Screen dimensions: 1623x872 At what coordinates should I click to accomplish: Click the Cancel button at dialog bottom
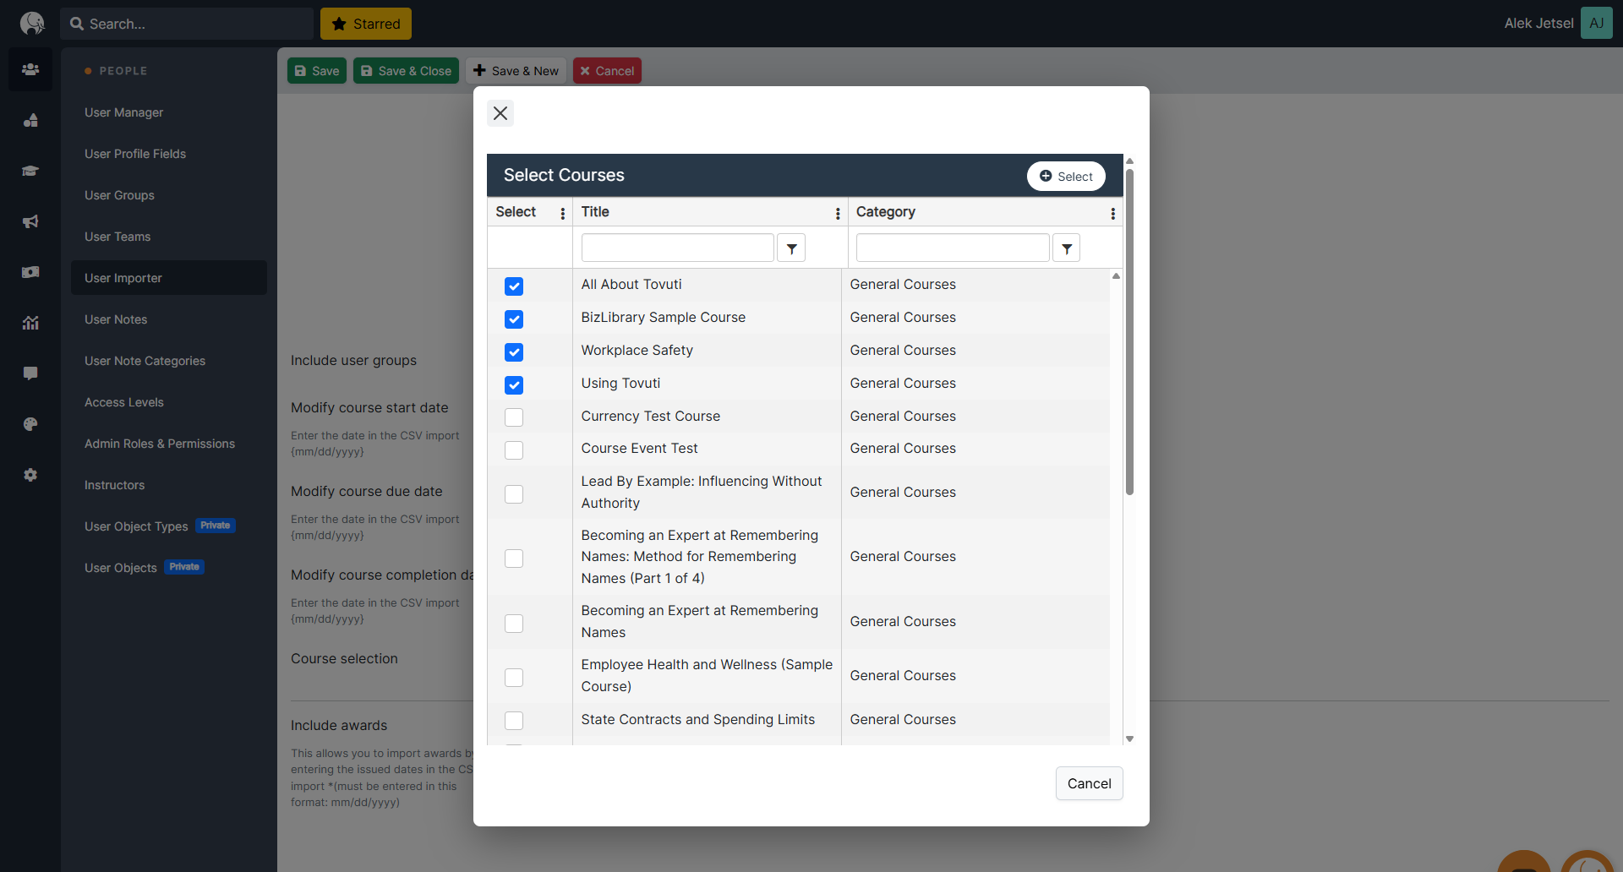click(1089, 783)
